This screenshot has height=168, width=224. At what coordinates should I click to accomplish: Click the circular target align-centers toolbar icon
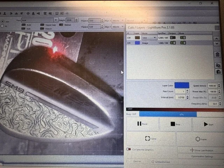point(28,13)
